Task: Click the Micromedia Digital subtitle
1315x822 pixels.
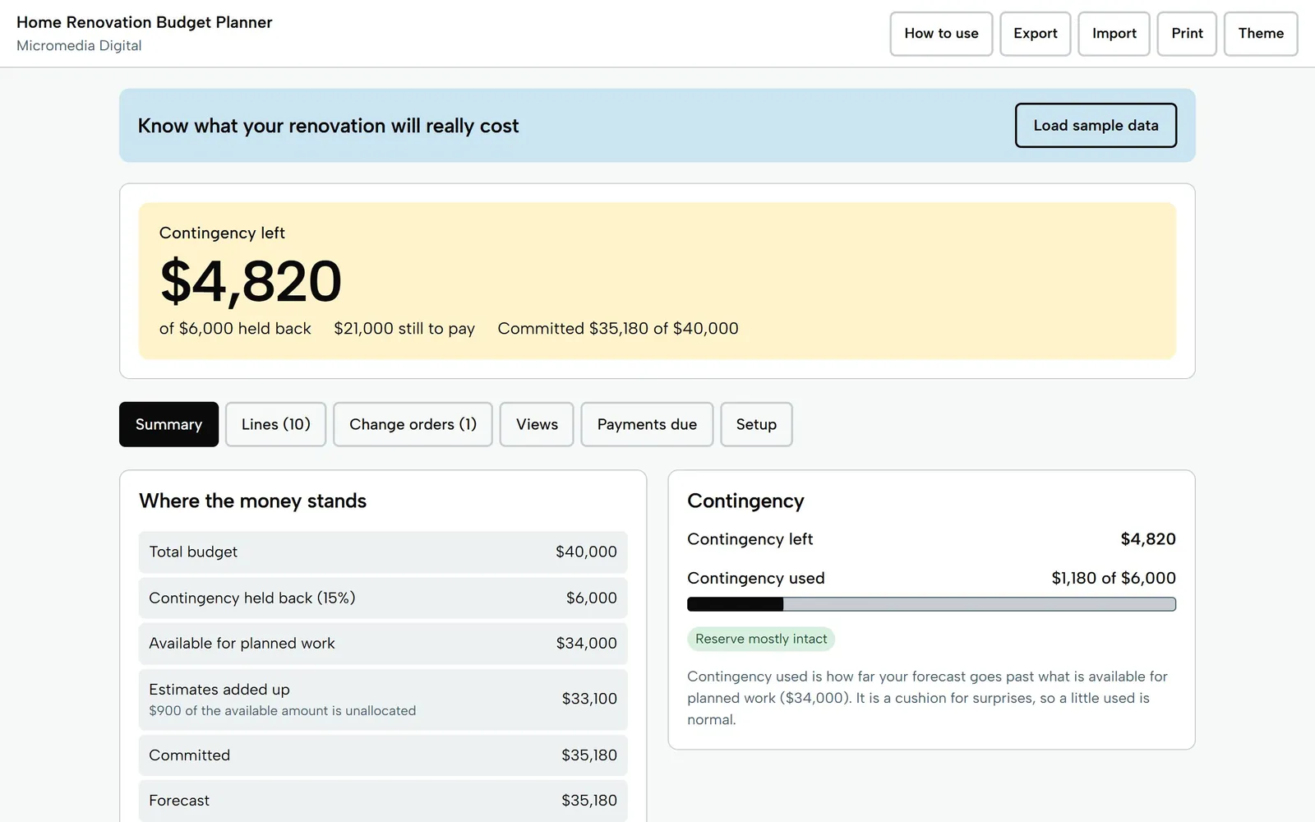Action: [79, 45]
